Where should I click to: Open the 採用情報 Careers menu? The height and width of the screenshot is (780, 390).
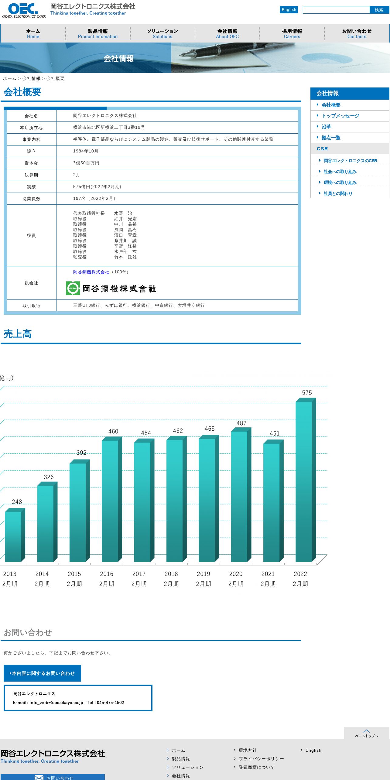[x=292, y=33]
